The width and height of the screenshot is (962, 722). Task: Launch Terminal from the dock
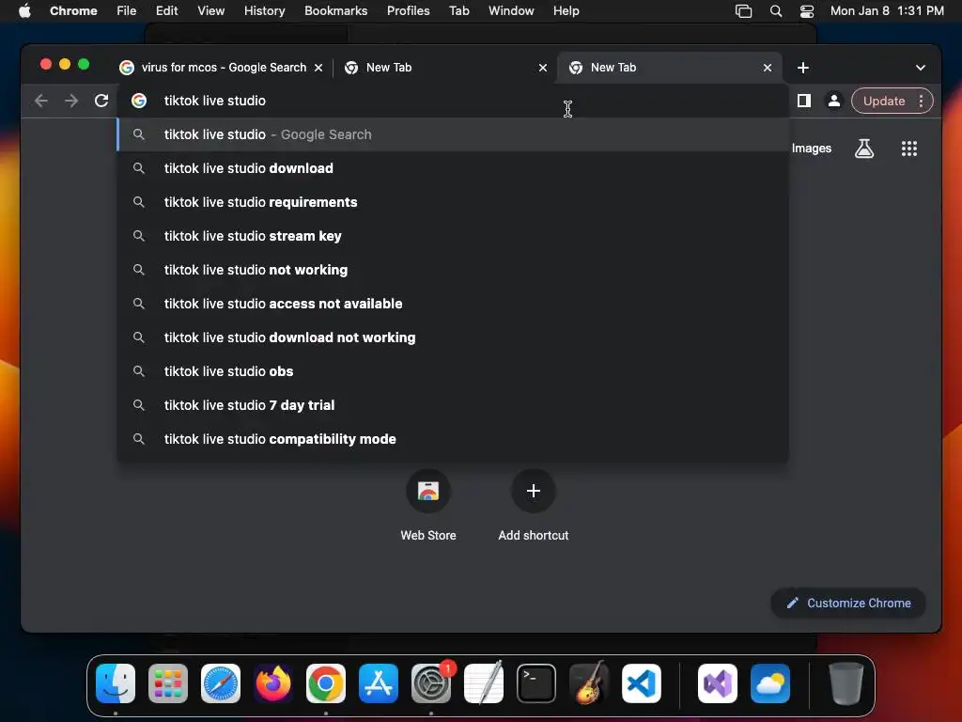point(536,683)
